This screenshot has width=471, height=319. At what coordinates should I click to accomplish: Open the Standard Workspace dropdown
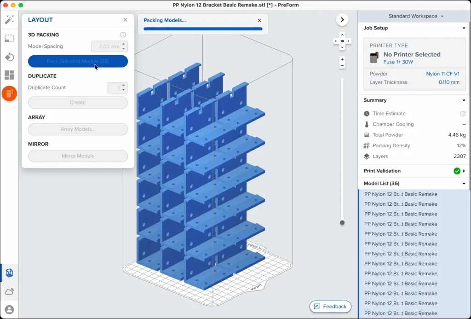point(416,16)
